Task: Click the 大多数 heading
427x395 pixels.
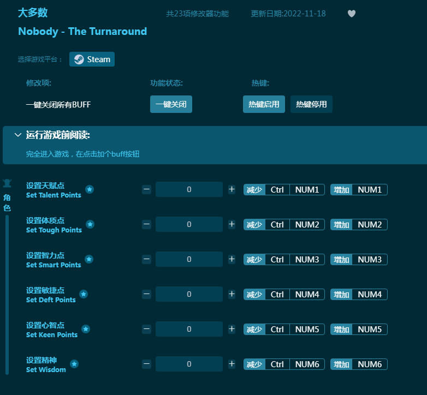Action: point(33,13)
